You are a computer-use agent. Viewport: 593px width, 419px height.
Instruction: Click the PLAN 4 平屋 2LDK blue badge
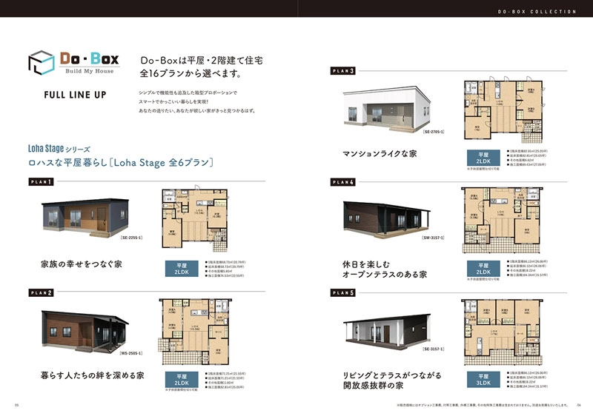[483, 269]
